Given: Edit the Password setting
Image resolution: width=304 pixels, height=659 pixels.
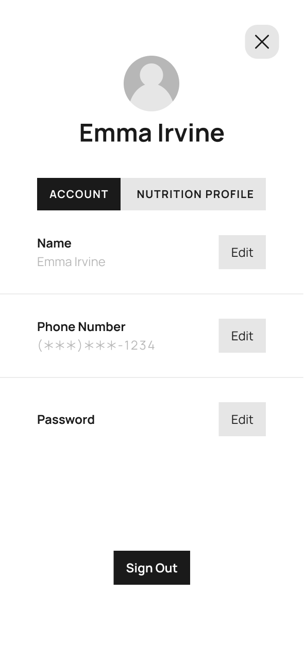Looking at the screenshot, I should [x=242, y=419].
